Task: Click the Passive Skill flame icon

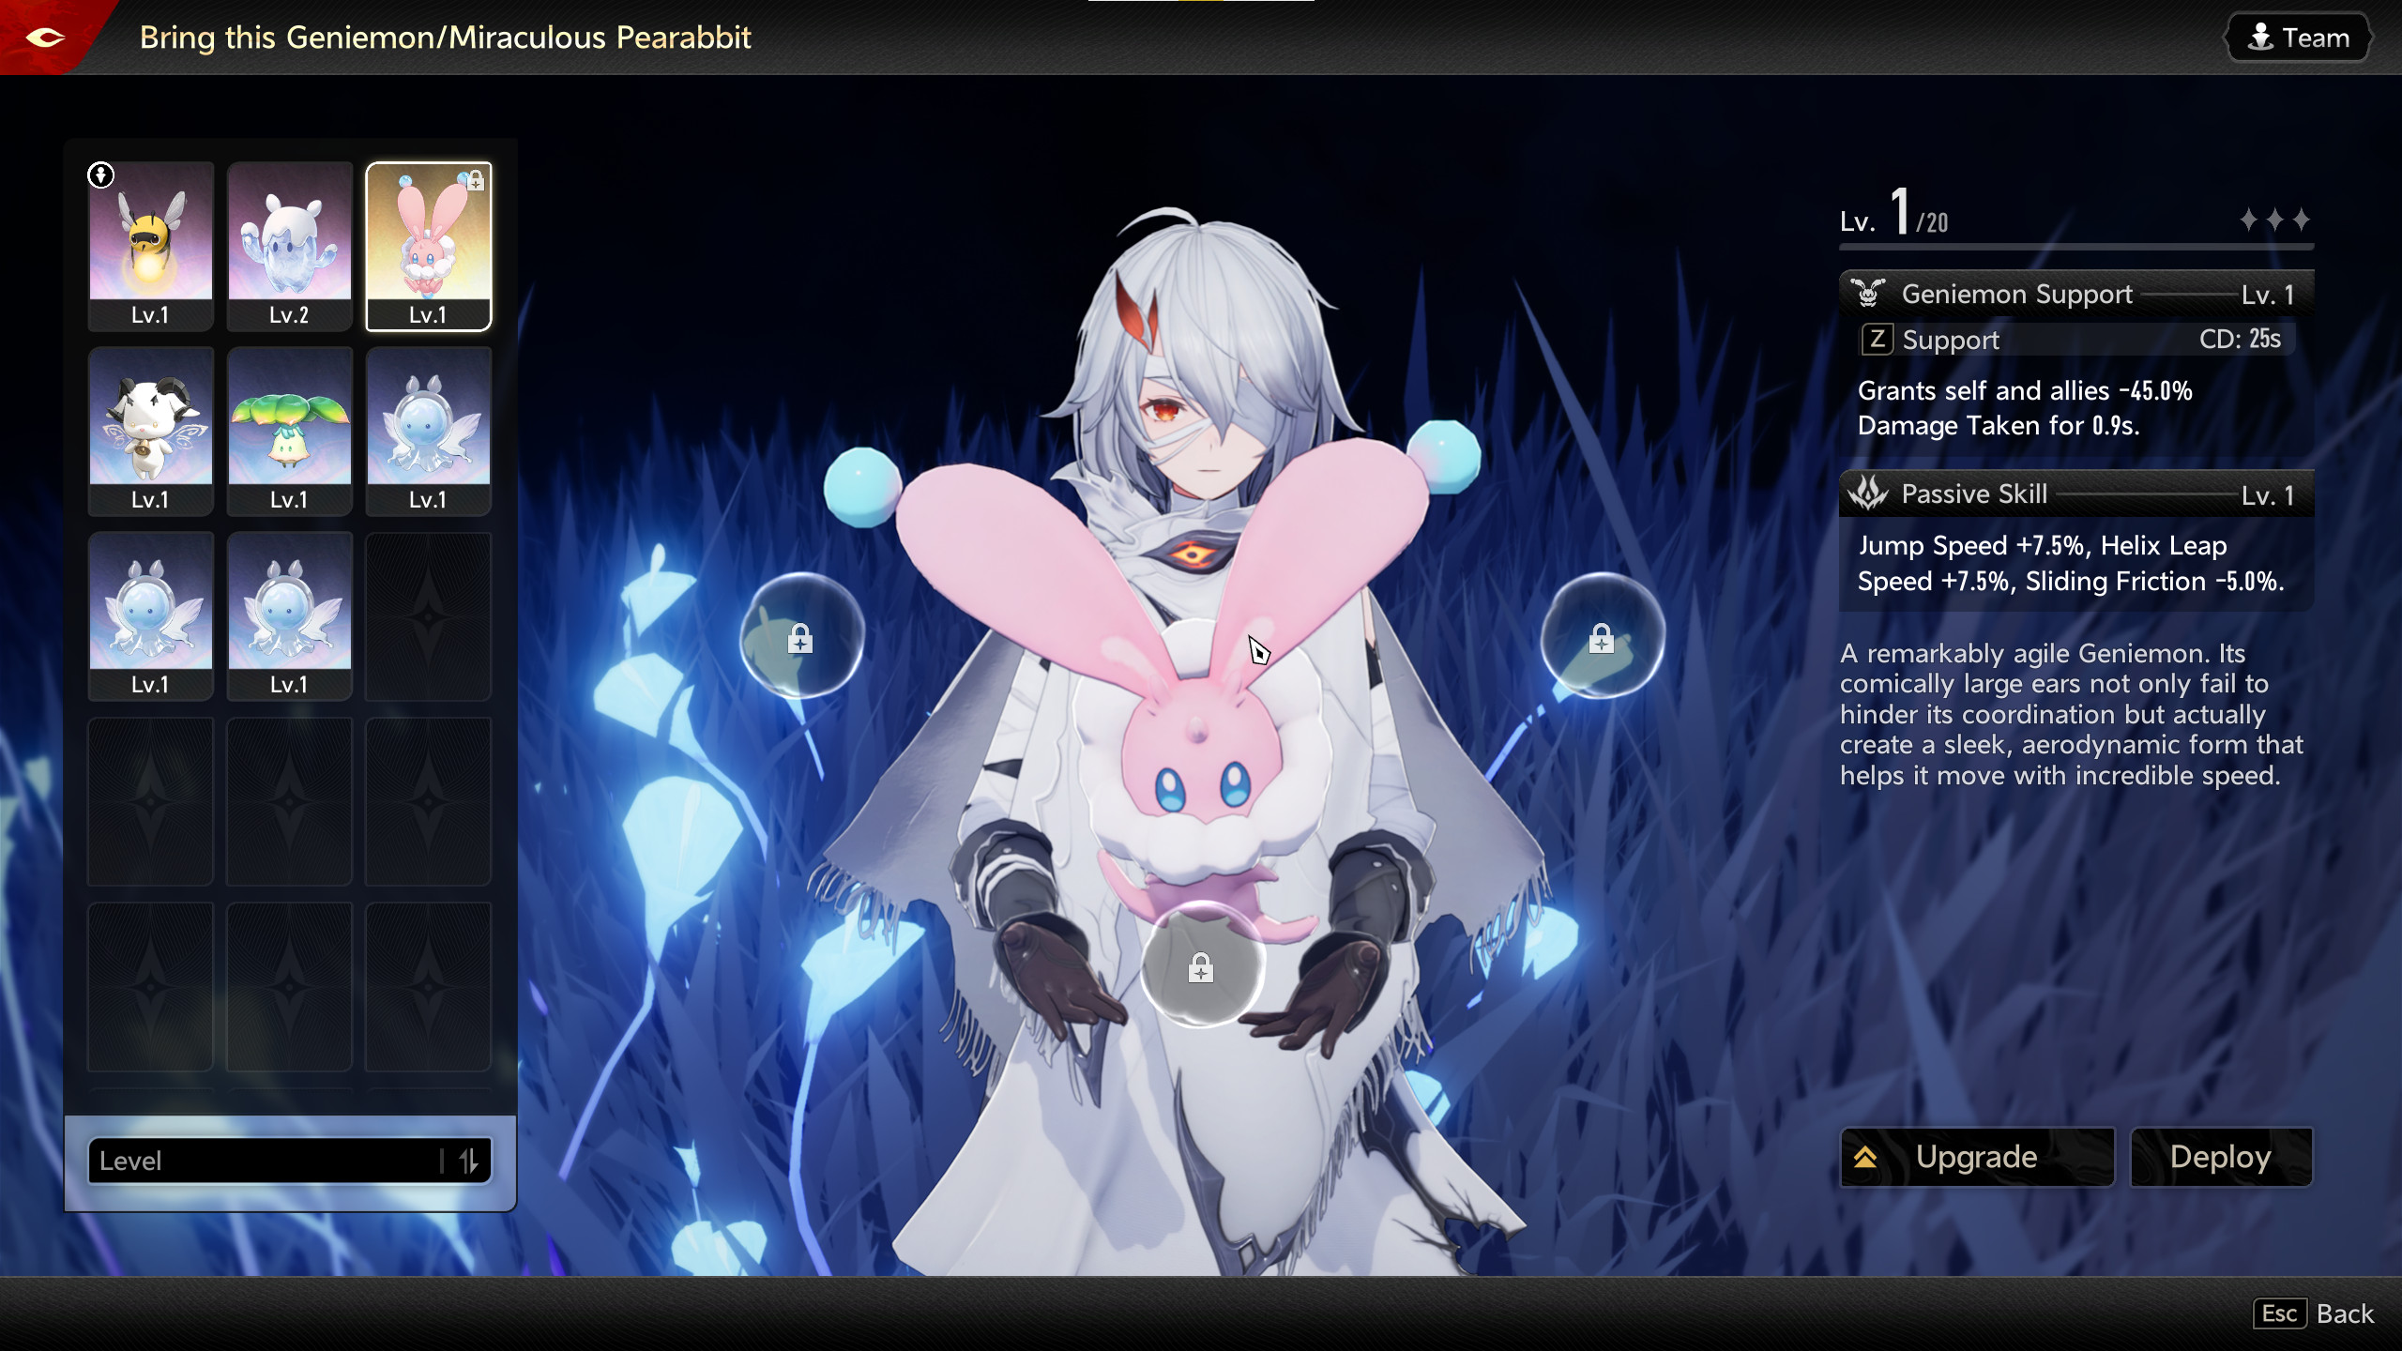Action: click(1868, 493)
